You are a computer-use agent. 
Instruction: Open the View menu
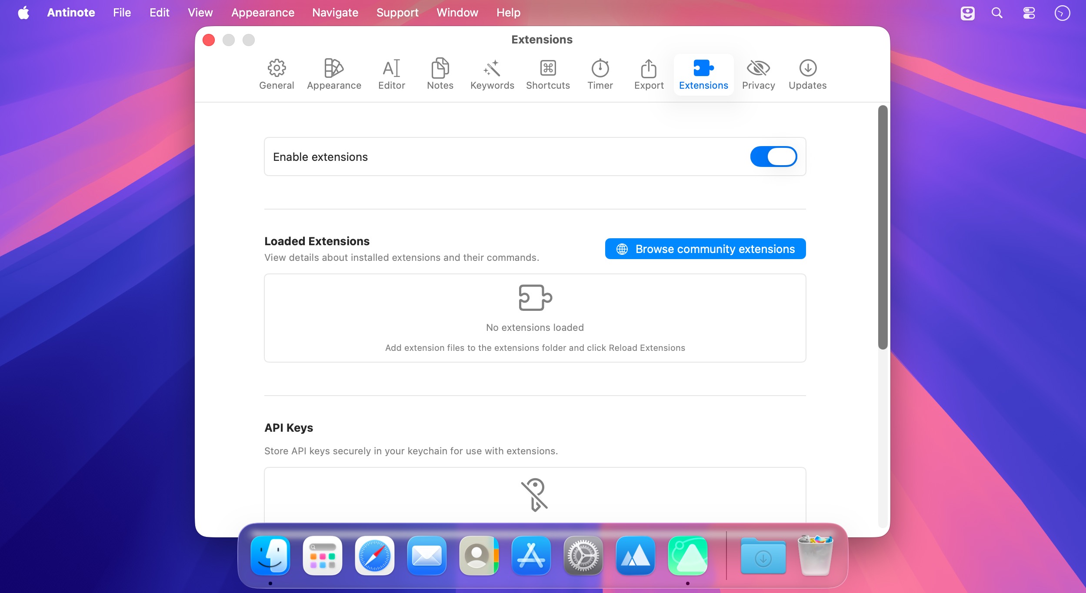click(200, 13)
